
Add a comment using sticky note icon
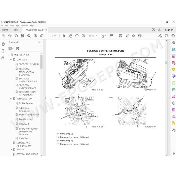120,36
